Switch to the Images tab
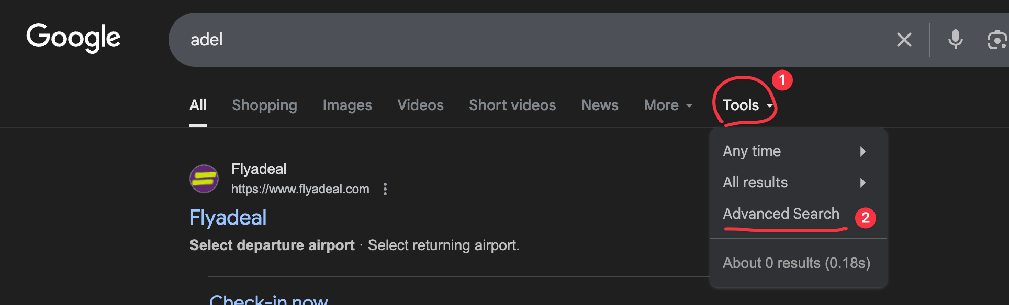 pyautogui.click(x=347, y=105)
